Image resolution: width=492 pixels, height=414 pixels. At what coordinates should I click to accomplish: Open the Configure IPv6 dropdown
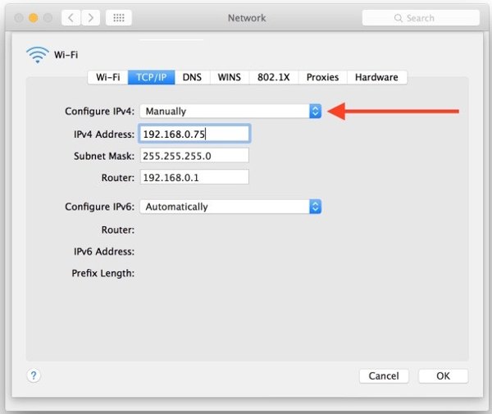(x=230, y=207)
